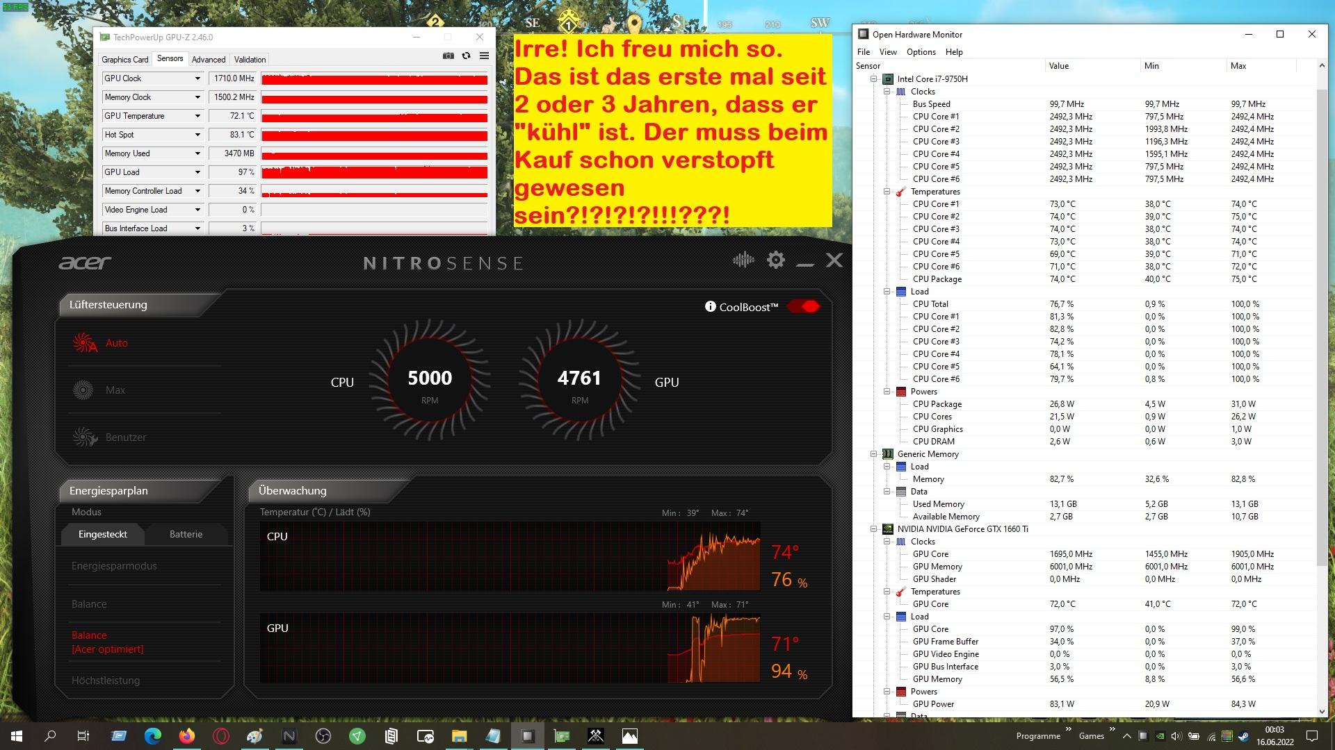1335x750 pixels.
Task: Click the Sensor column header
Action: (x=950, y=66)
